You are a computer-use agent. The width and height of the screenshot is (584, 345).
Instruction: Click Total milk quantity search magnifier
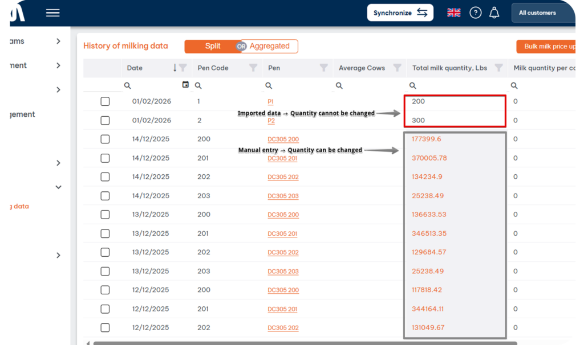pyautogui.click(x=413, y=85)
